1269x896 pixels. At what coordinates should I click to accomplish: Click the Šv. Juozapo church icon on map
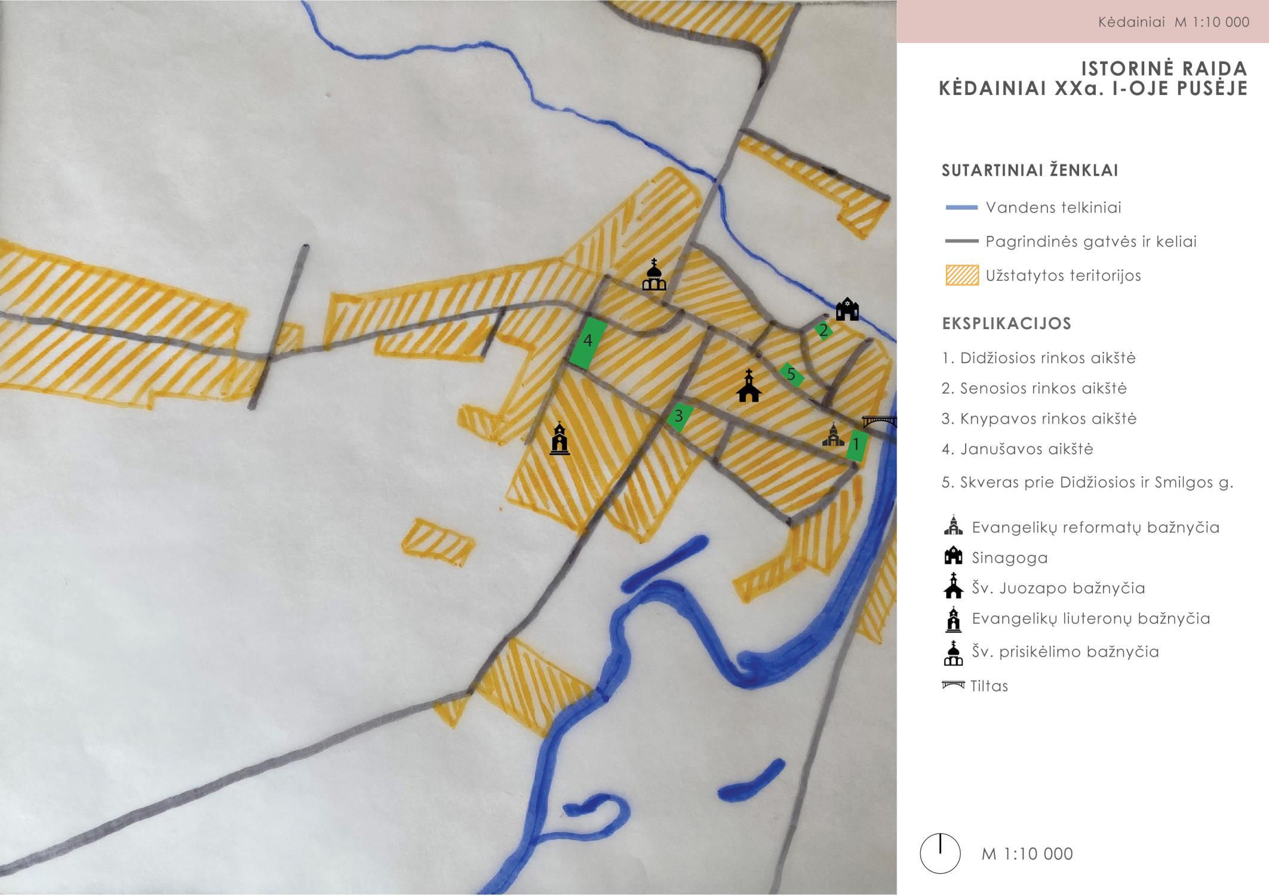[749, 386]
